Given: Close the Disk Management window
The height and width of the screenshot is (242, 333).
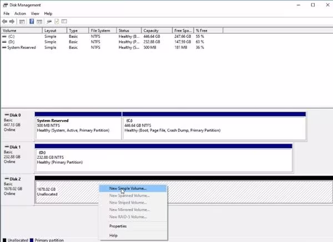Looking at the screenshot, I should (x=327, y=5).
